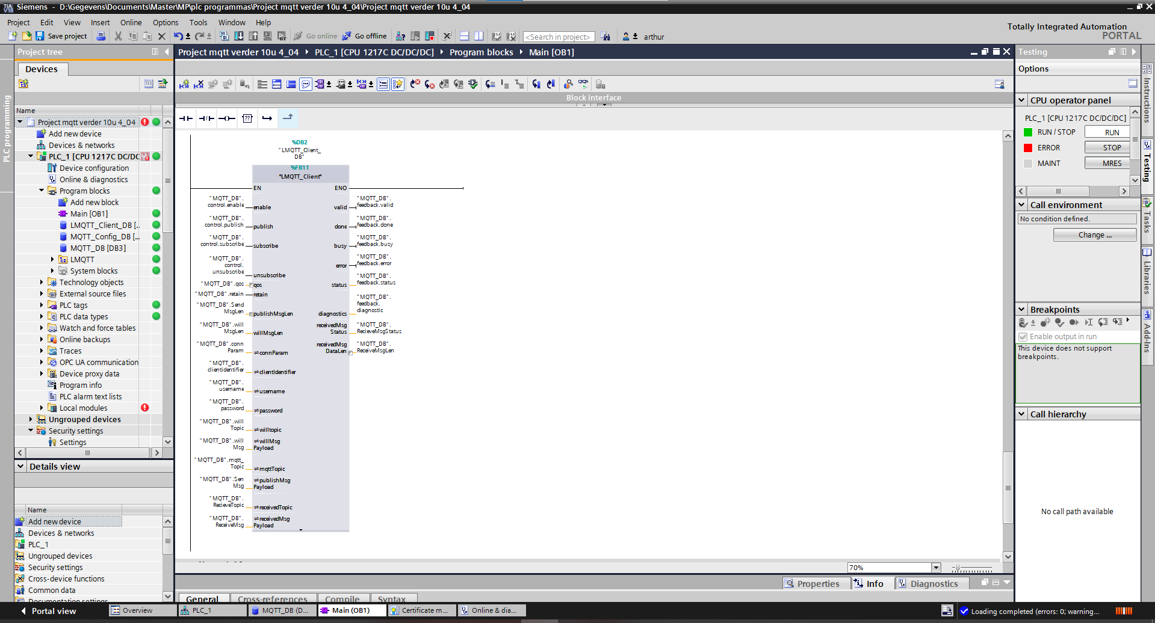Screen dimensions: 1155x623
Task: Open the Online menu
Action: (x=131, y=22)
